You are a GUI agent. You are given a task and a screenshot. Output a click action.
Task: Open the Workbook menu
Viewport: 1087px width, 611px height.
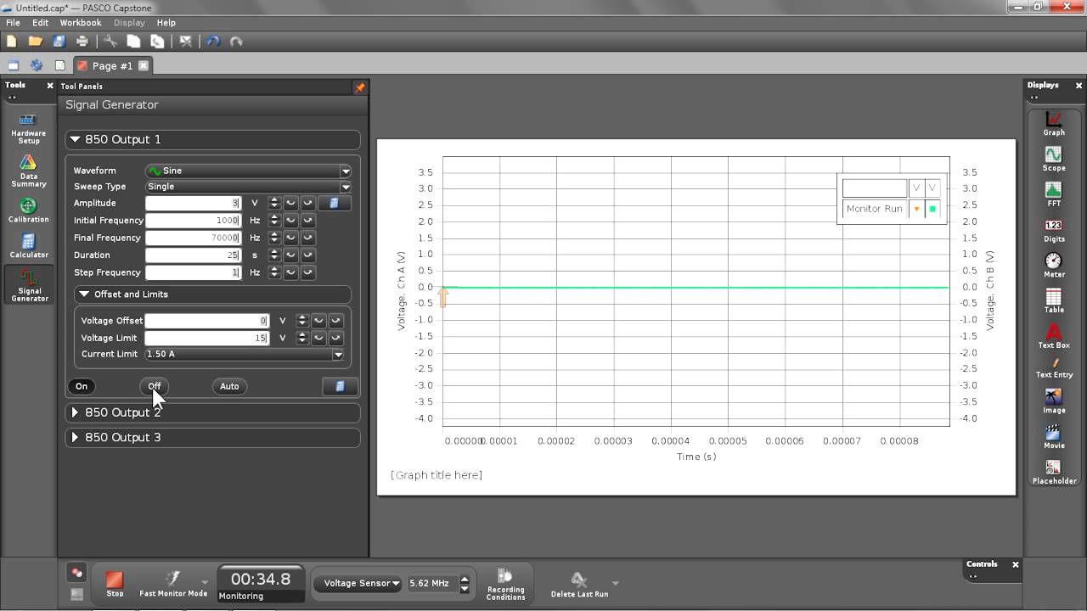tap(81, 23)
